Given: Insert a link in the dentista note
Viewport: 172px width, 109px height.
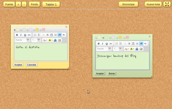Looking at the screenshot, I should (x=55, y=40).
